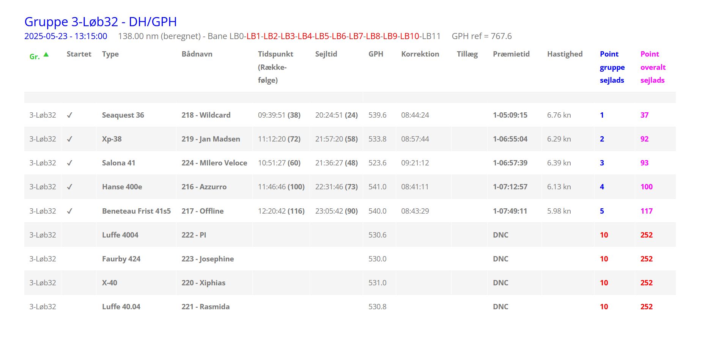Click the Hastighed column header
Viewport: 724px width, 343px height.
tap(565, 54)
